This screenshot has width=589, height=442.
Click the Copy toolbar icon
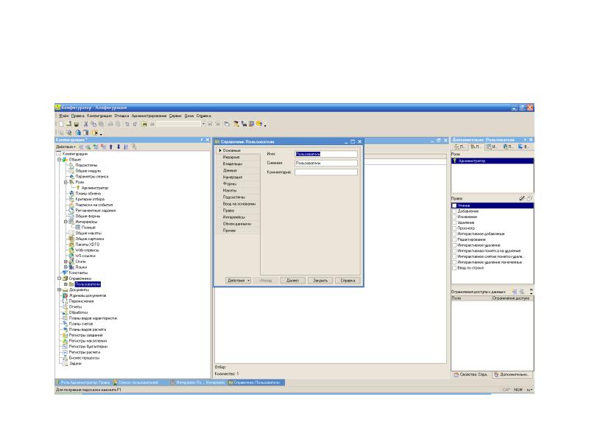coord(94,124)
